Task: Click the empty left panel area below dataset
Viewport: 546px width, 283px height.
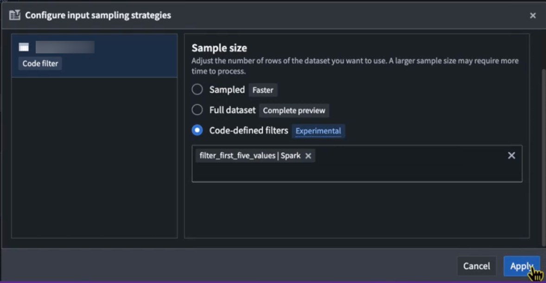Action: coord(95,162)
